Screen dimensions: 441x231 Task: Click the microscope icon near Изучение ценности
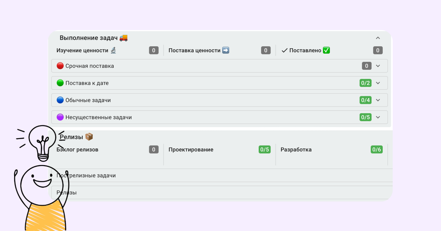pyautogui.click(x=113, y=50)
